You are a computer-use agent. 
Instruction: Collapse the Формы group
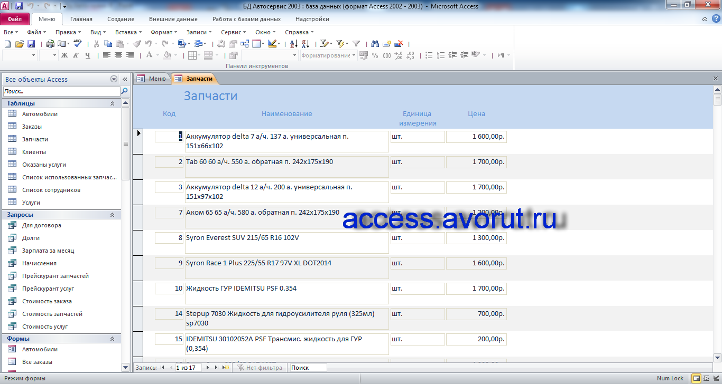tap(112, 339)
